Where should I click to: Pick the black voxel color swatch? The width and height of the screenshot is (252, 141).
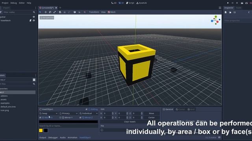[x=46, y=130]
